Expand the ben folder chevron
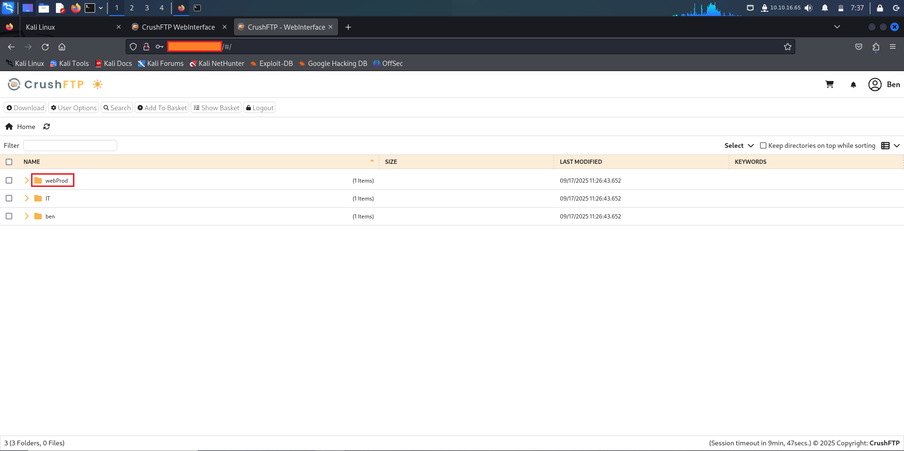Viewport: 904px width, 451px height. click(x=27, y=216)
